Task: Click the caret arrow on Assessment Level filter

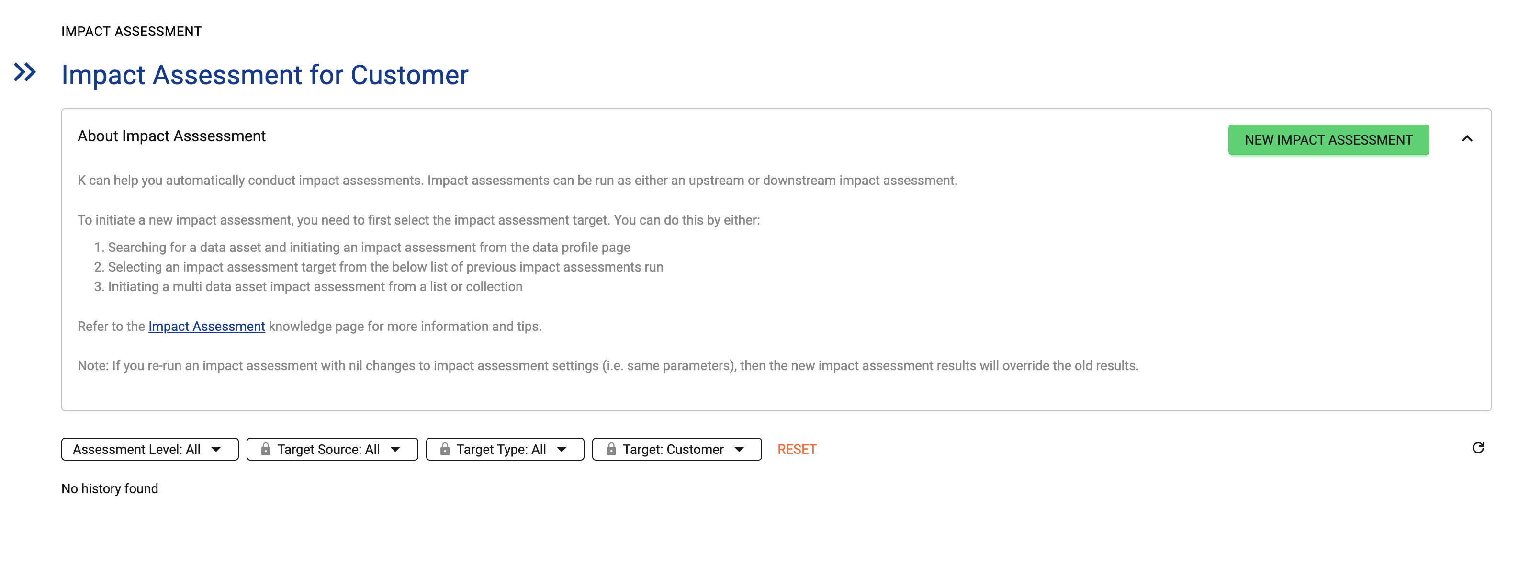Action: (216, 450)
